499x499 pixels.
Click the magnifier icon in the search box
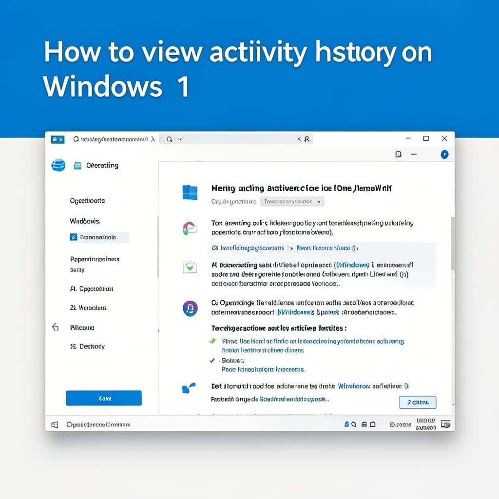pos(169,139)
